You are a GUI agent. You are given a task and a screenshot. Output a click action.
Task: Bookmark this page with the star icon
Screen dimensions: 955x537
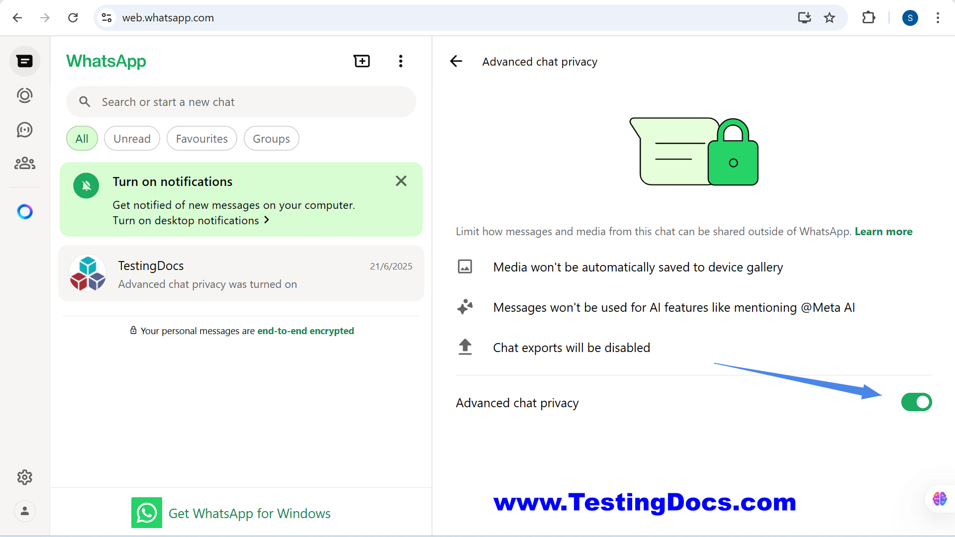(829, 18)
